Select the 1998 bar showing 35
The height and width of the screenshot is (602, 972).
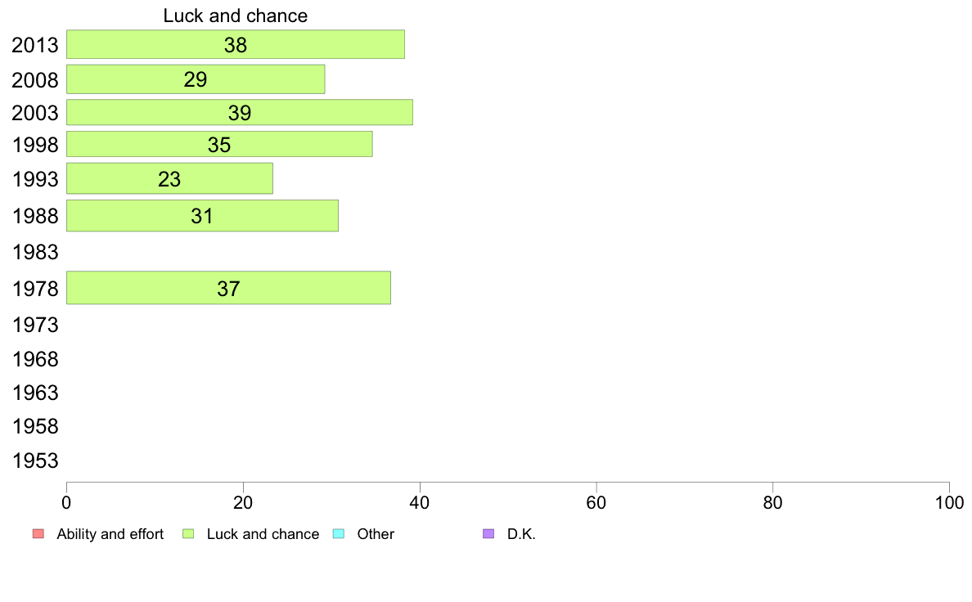coord(219,144)
